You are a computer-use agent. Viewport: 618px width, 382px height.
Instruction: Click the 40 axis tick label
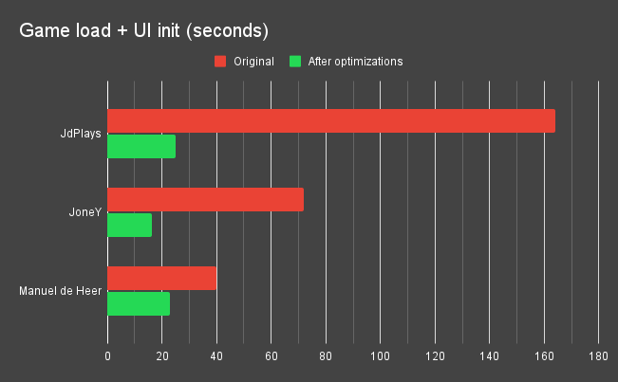(216, 356)
